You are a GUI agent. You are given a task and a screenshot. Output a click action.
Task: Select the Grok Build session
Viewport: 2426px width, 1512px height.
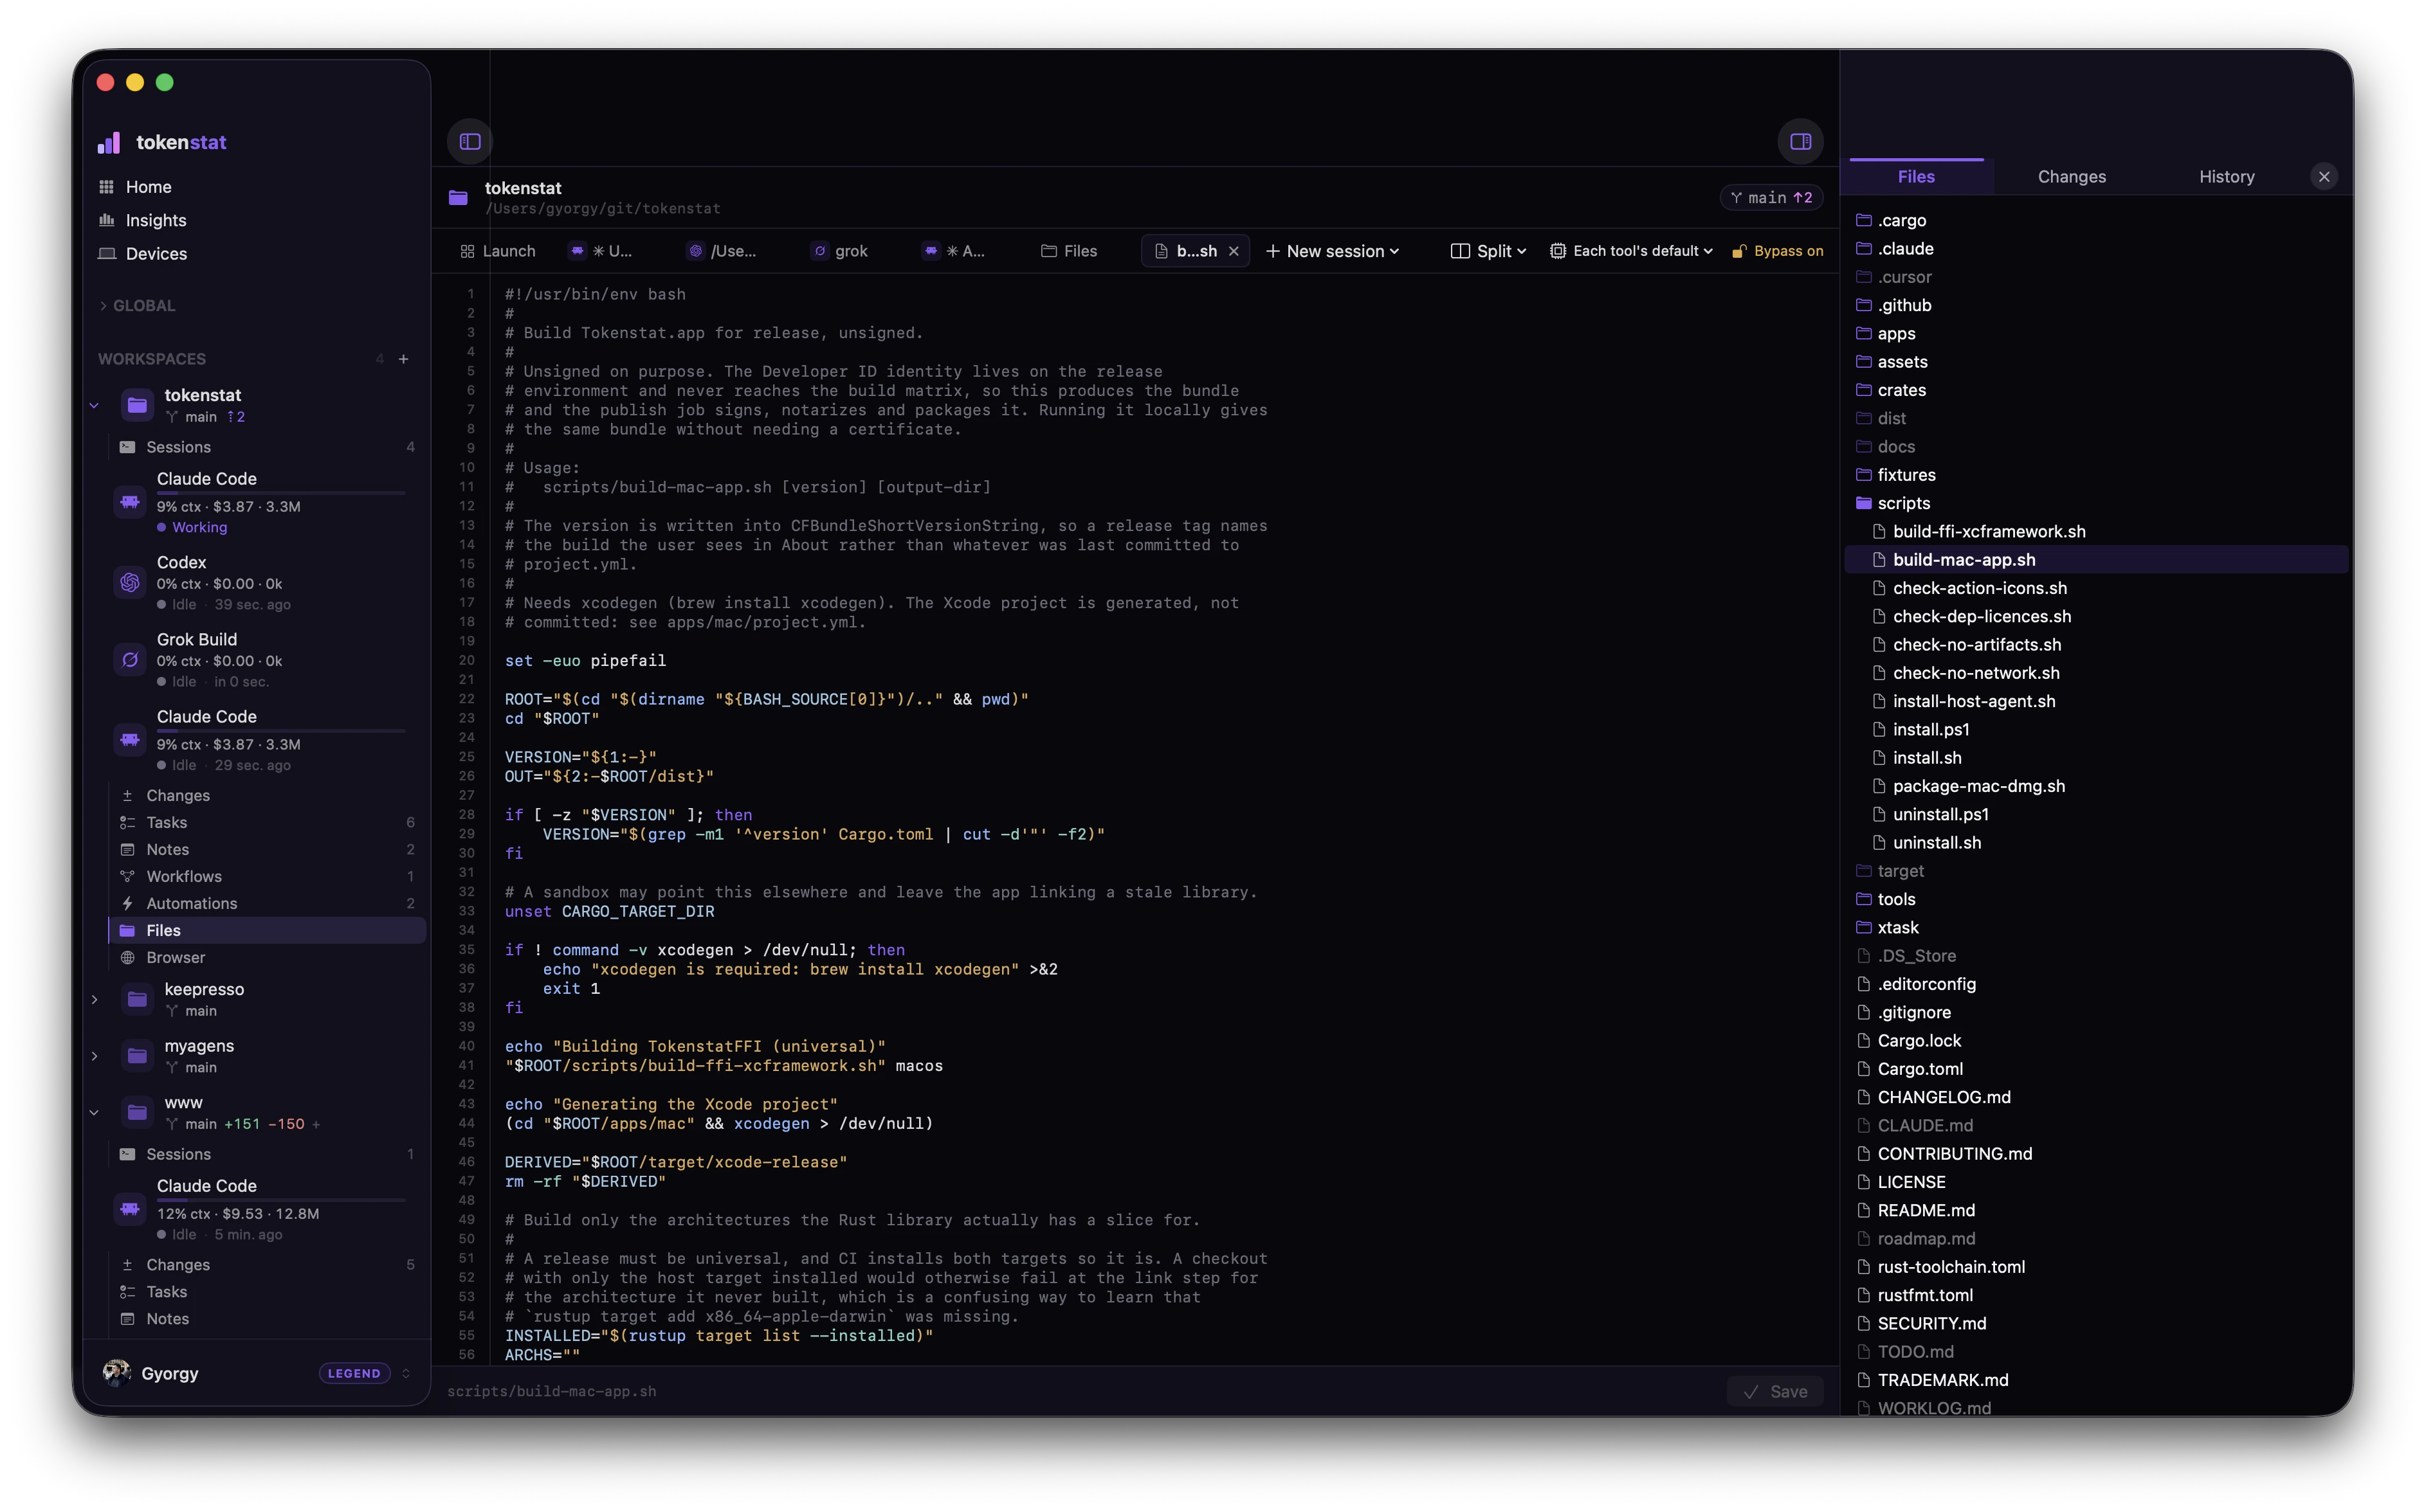coord(266,660)
